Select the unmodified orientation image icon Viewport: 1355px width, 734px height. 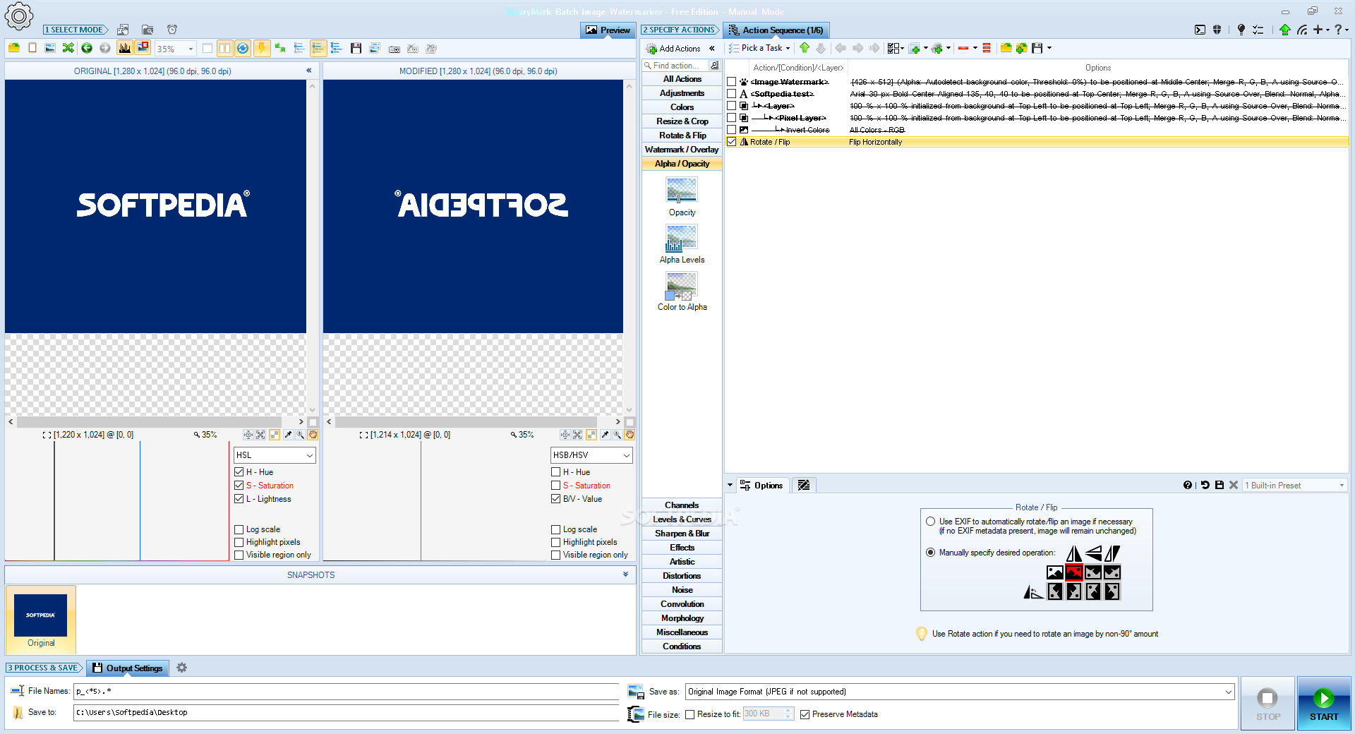1055,572
